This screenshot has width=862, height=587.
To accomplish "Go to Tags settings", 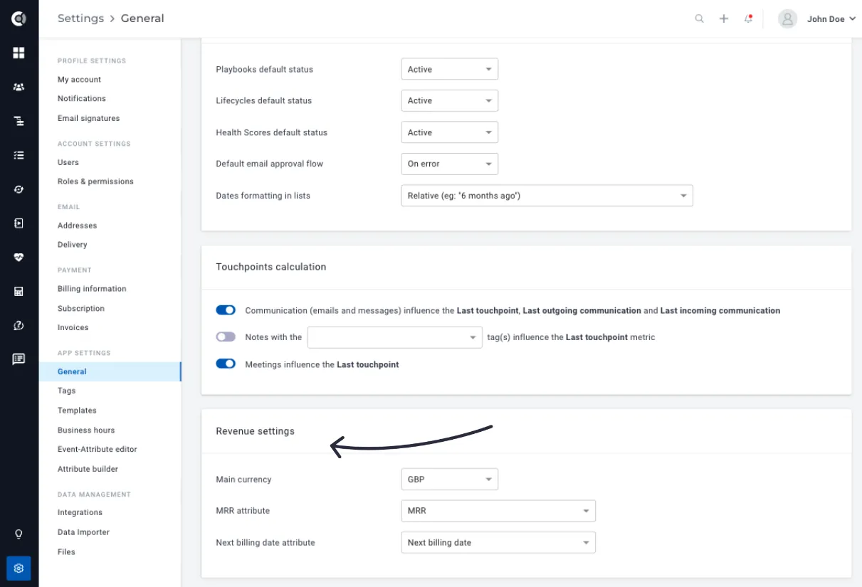I will [x=66, y=391].
